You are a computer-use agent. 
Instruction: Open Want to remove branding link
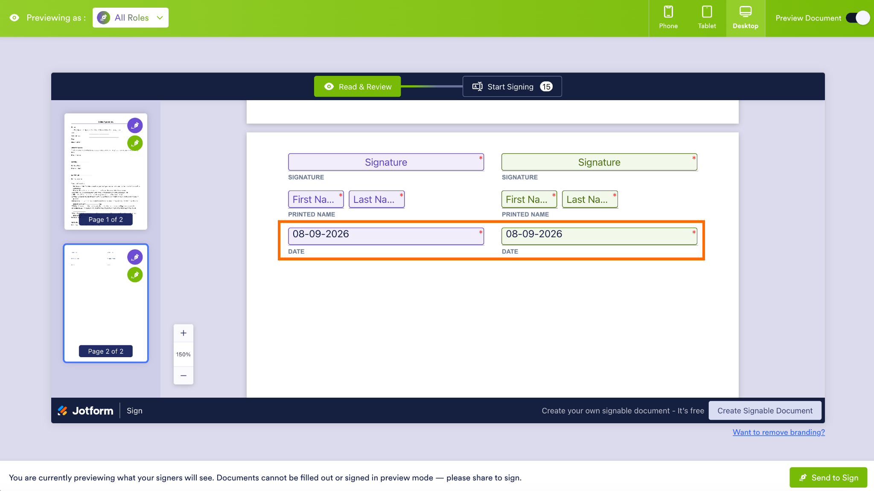[778, 432]
